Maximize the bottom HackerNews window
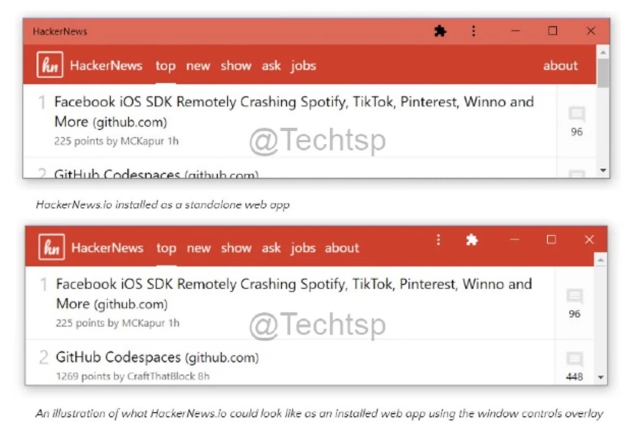 click(551, 240)
